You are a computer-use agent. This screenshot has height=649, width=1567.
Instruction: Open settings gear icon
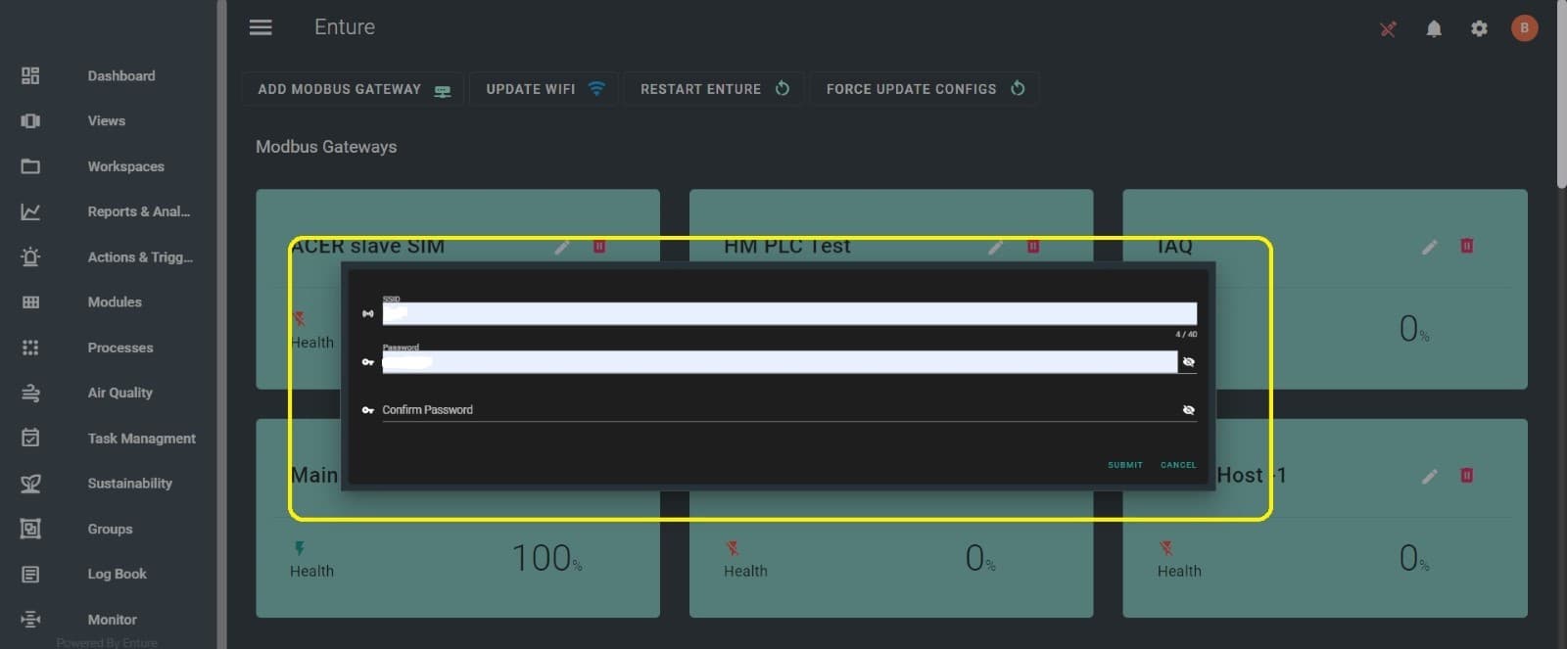(x=1479, y=29)
